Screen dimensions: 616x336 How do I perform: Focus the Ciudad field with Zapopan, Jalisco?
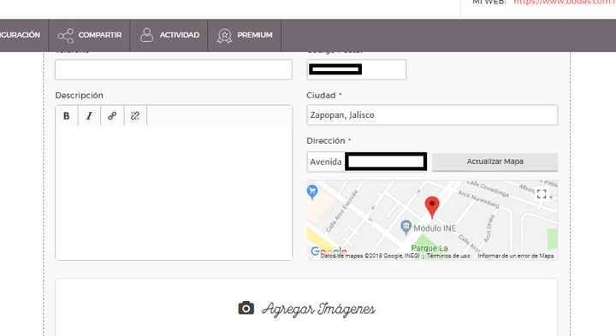pyautogui.click(x=432, y=115)
